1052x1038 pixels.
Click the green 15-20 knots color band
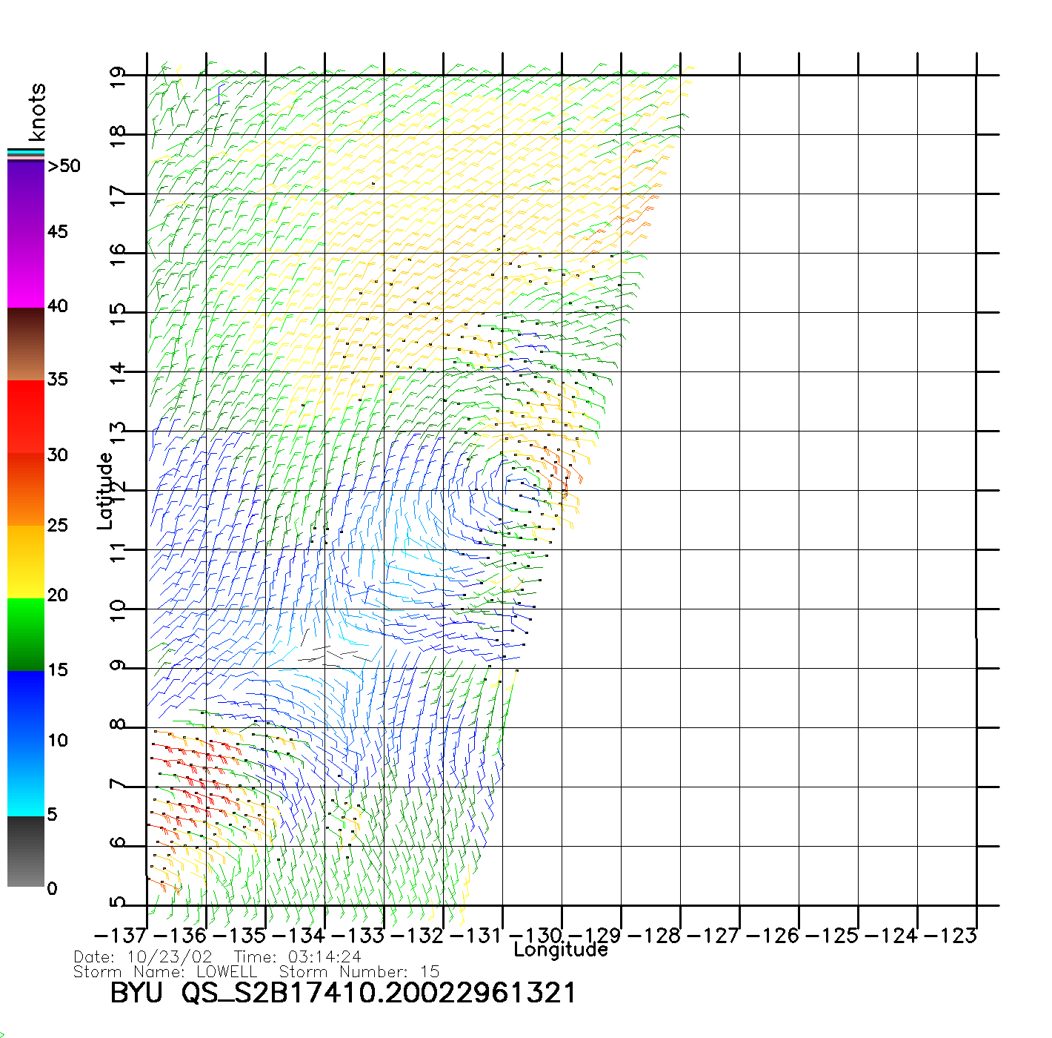(26, 635)
